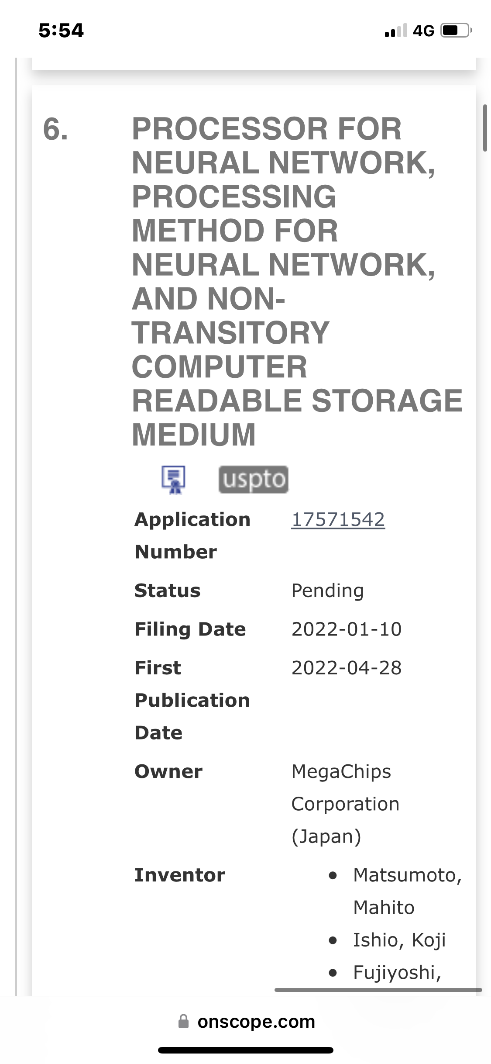Image resolution: width=491 pixels, height=1064 pixels.
Task: Select inventor Matsumoto, Mahito
Action: 407,891
